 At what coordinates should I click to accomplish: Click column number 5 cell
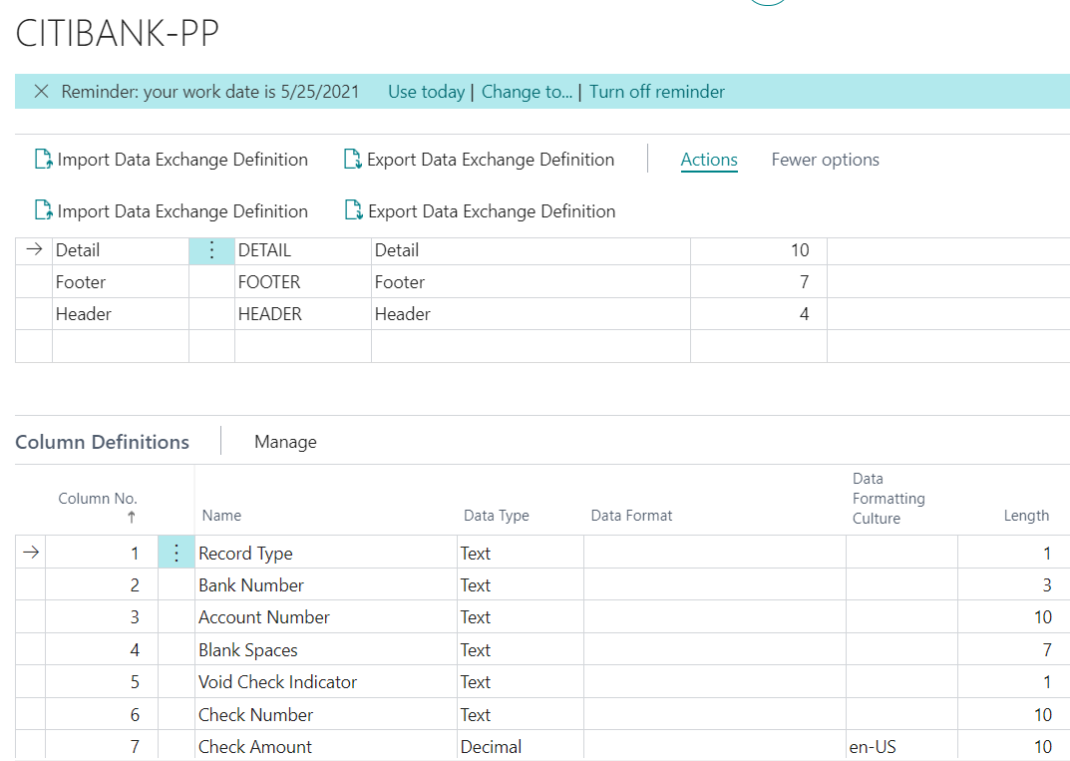tap(101, 682)
